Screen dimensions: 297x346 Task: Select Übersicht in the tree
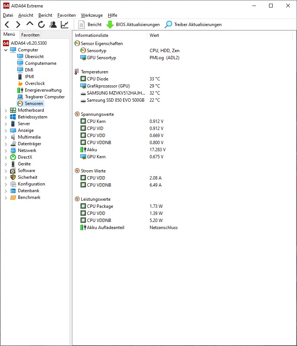tap(34, 57)
